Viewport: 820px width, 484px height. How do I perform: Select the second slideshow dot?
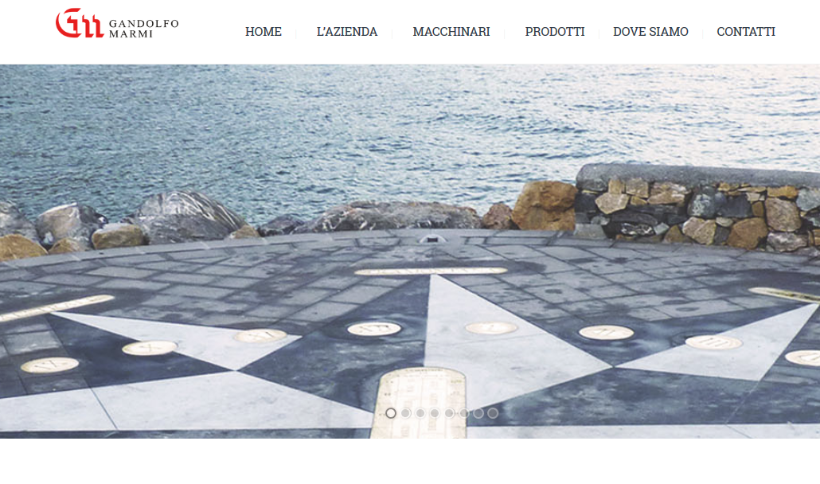point(405,413)
